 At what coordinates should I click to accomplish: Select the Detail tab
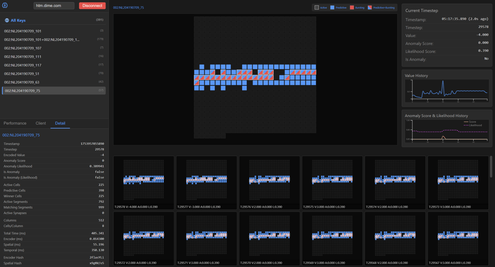(x=60, y=123)
